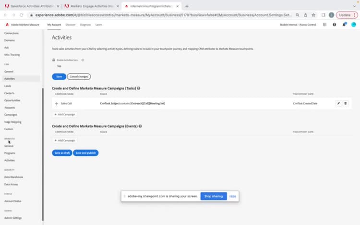
Task: Click Cancel changes button
Action: pyautogui.click(x=79, y=76)
